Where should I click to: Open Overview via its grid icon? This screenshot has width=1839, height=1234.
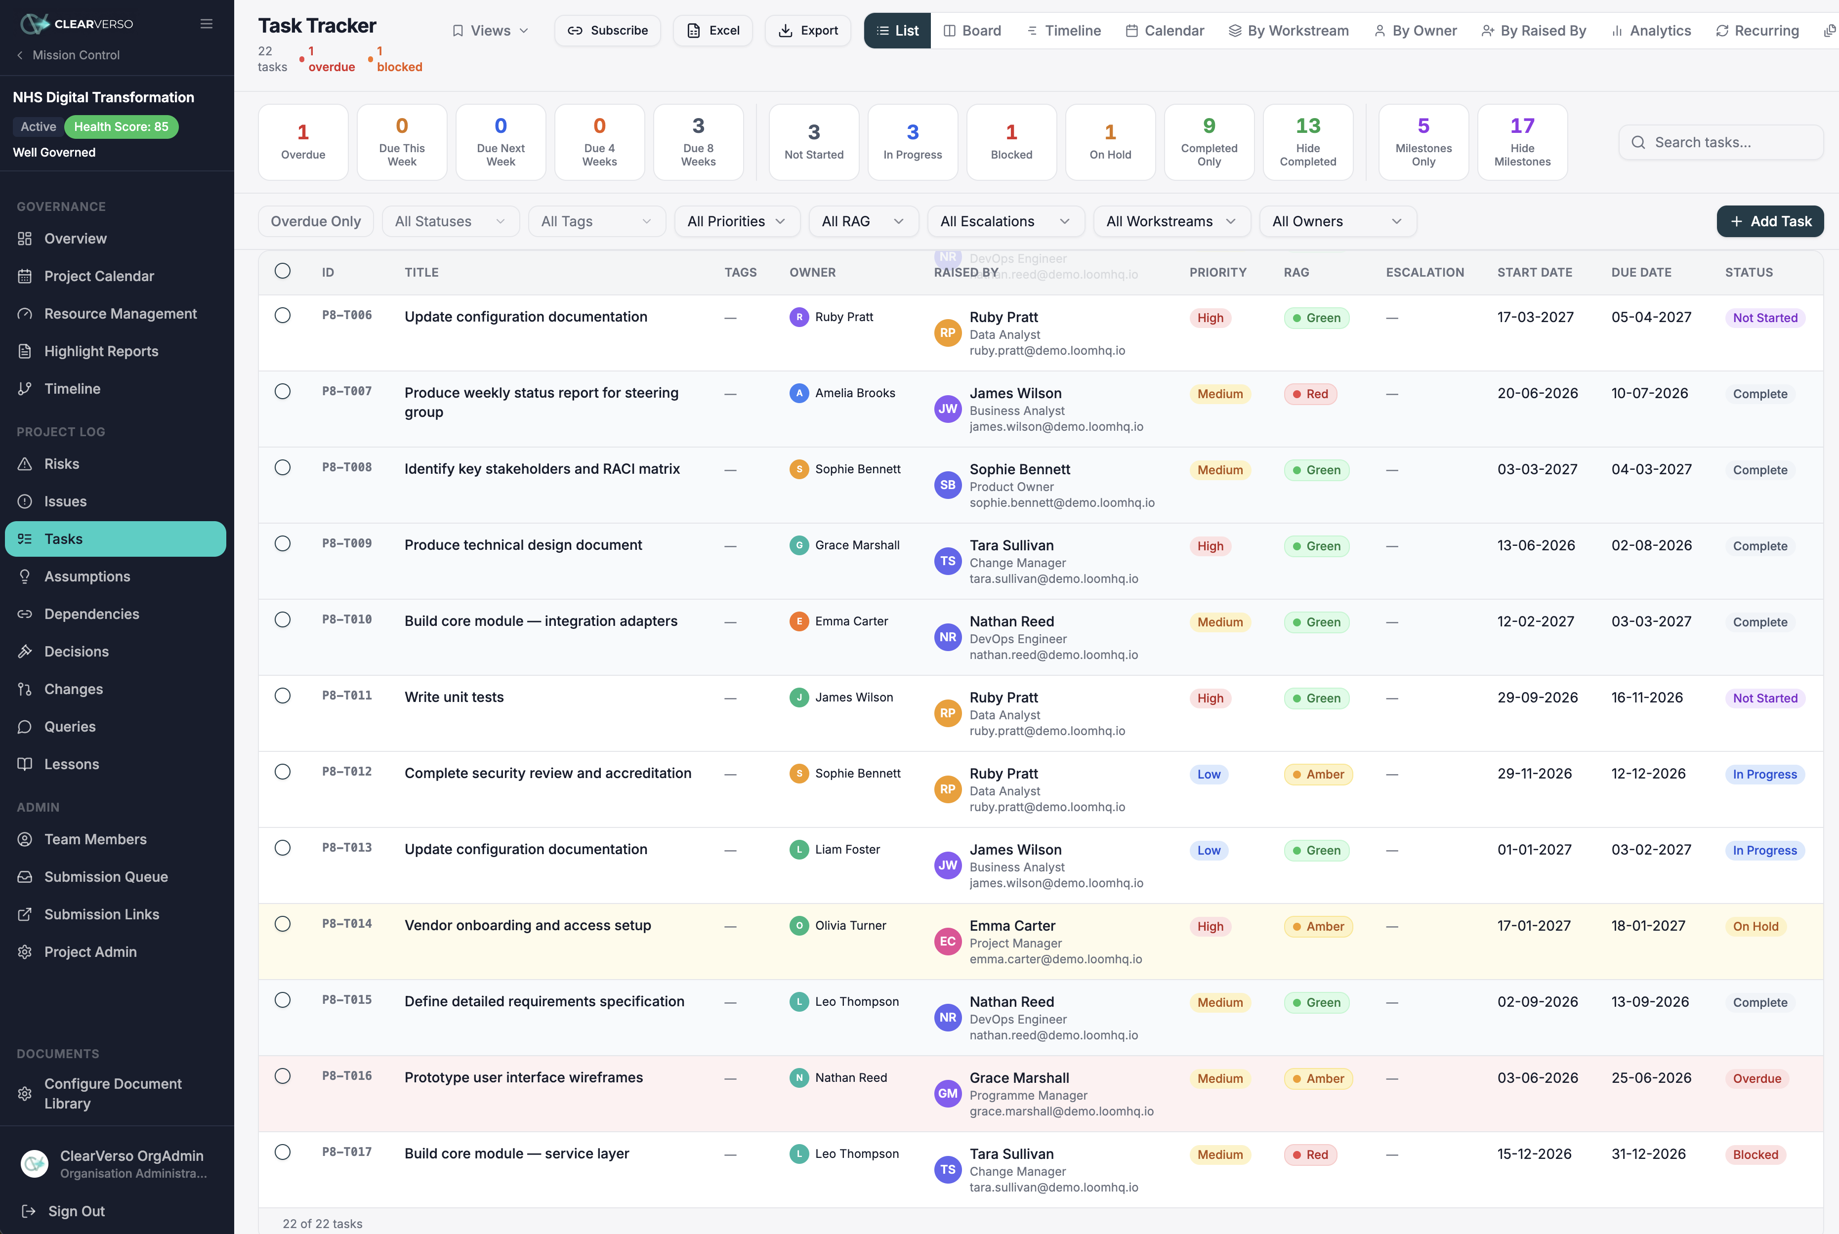coord(25,239)
